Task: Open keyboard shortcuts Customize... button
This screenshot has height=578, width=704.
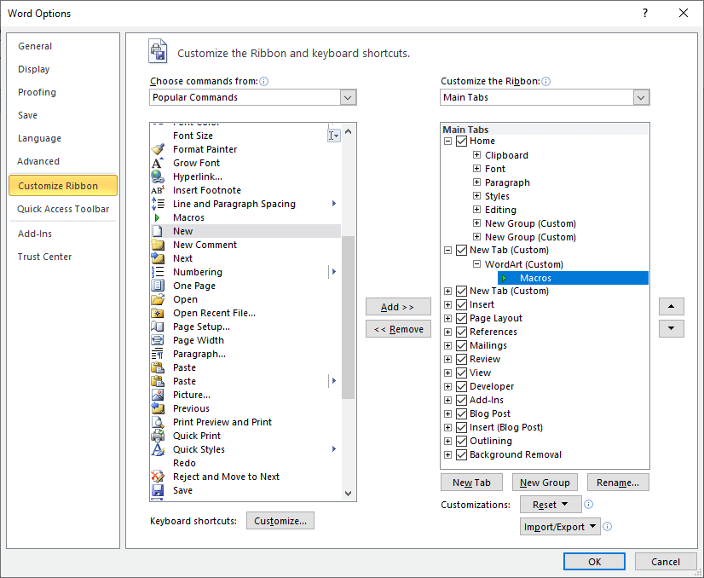Action: 280,521
